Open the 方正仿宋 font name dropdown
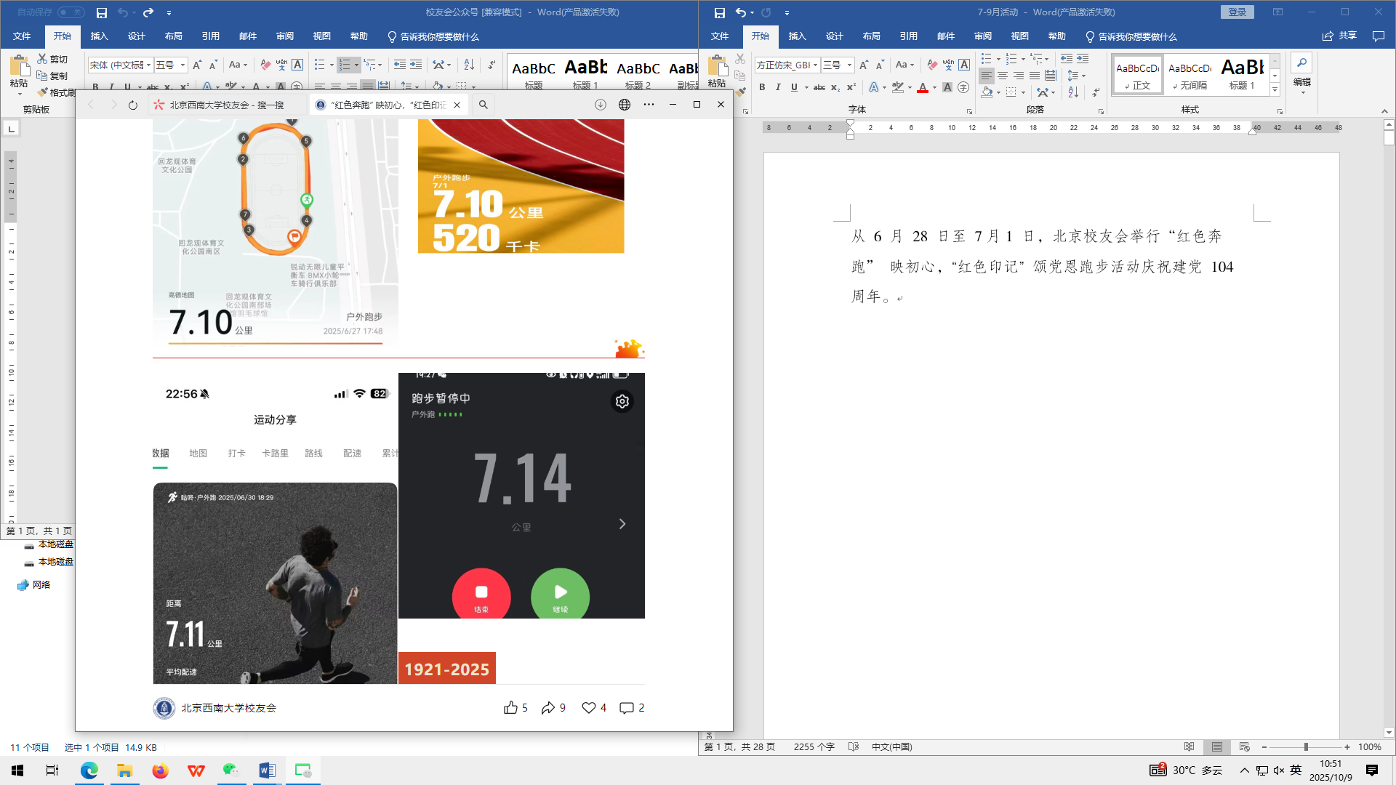The height and width of the screenshot is (785, 1396). coord(815,65)
